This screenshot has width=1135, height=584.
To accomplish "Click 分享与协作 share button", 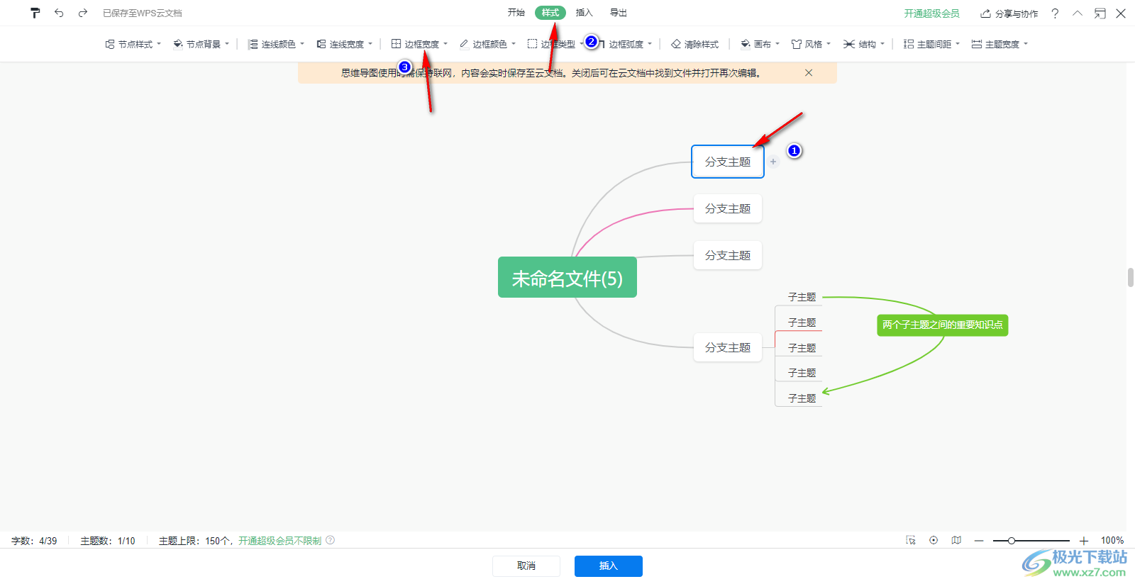I will (x=1009, y=13).
